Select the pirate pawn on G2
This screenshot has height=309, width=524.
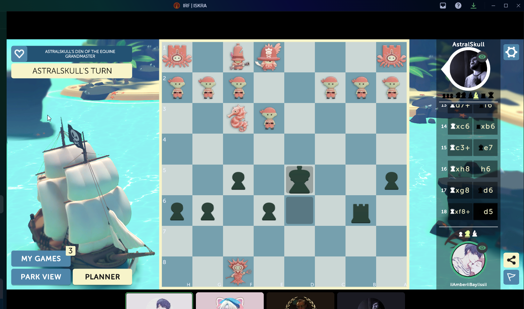pyautogui.click(x=208, y=88)
